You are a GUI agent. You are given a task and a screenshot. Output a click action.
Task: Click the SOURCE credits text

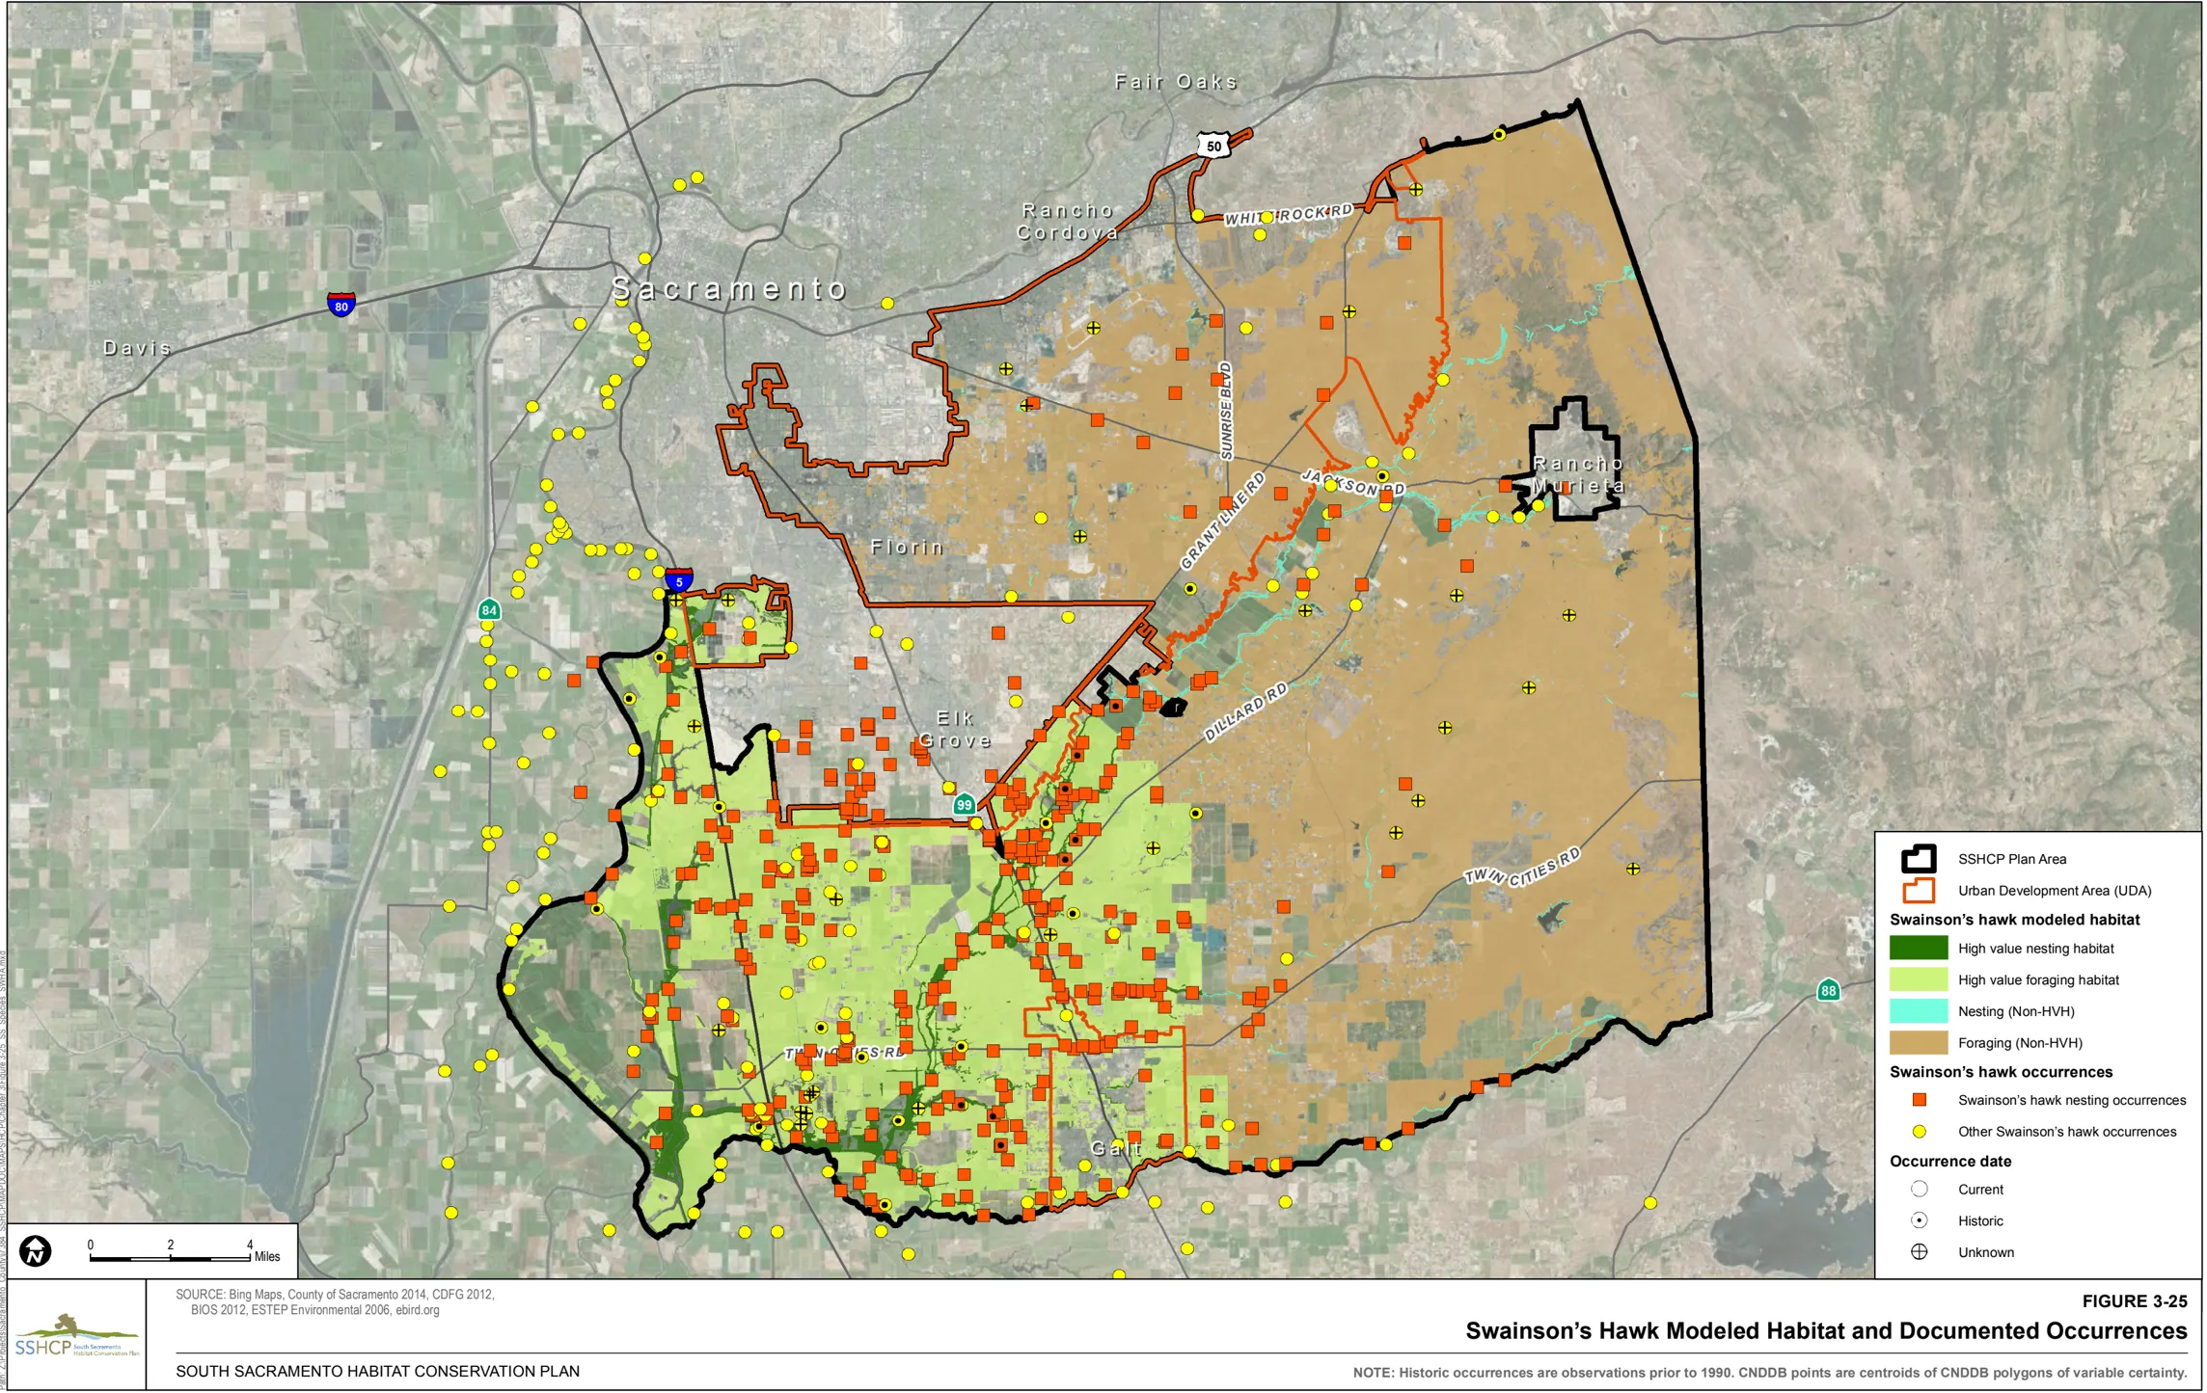[335, 1302]
